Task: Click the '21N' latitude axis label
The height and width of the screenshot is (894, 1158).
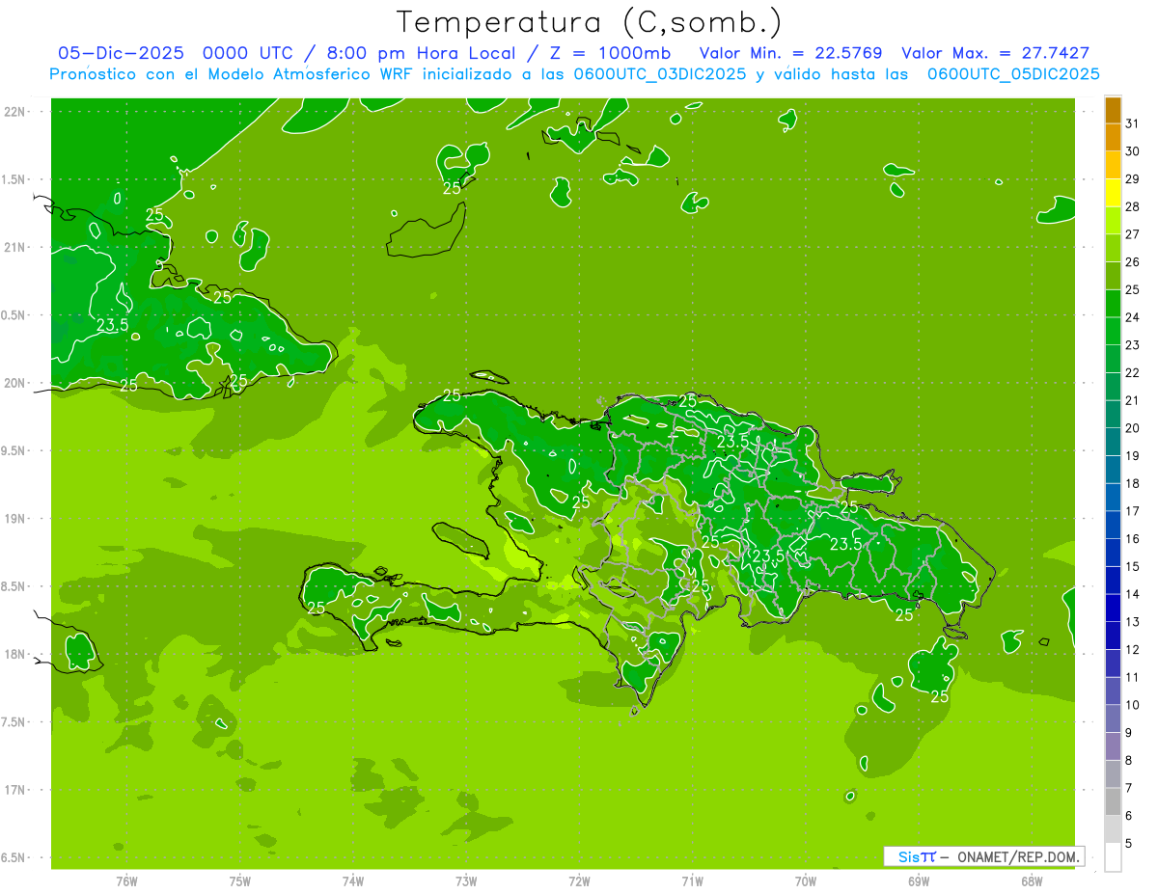Action: pos(14,248)
